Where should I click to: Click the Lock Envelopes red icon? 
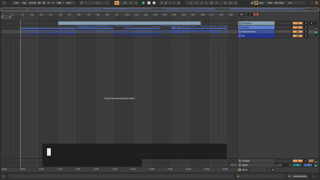coord(256,14)
